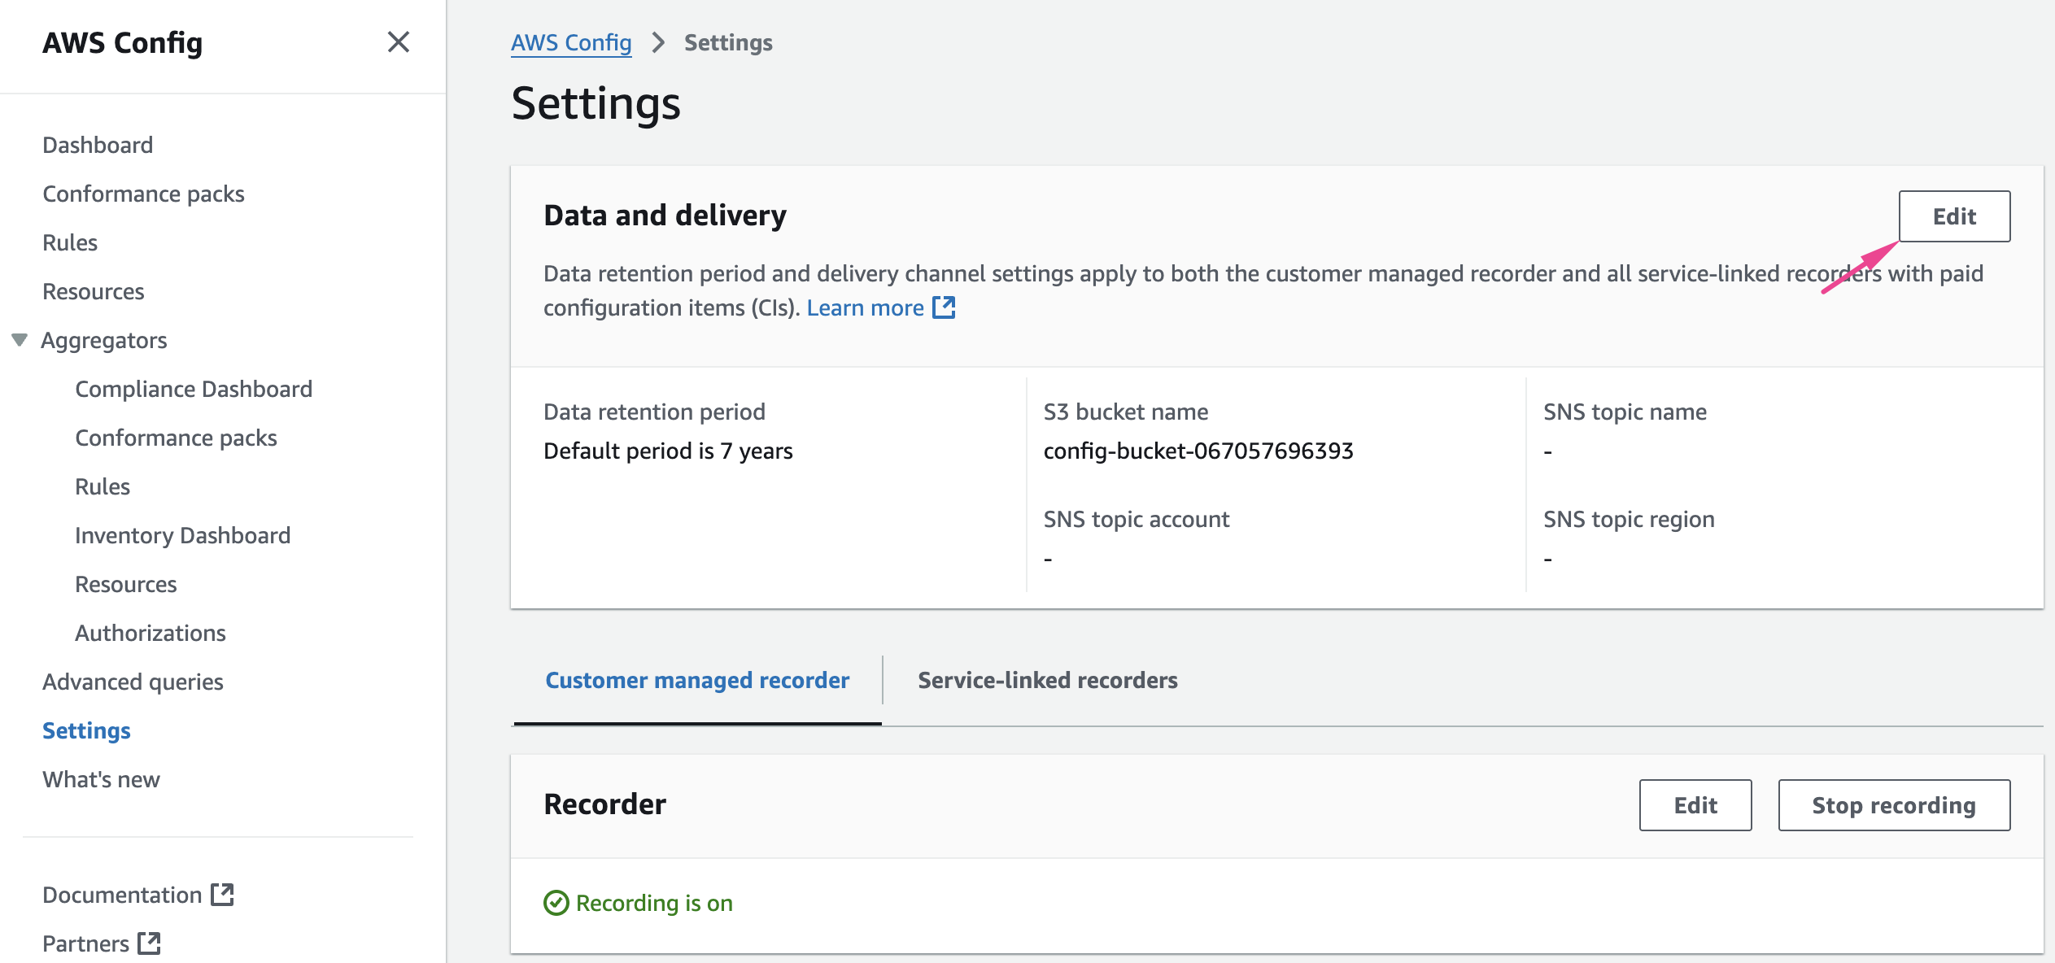Click the Documentation external link icon

pos(222,895)
